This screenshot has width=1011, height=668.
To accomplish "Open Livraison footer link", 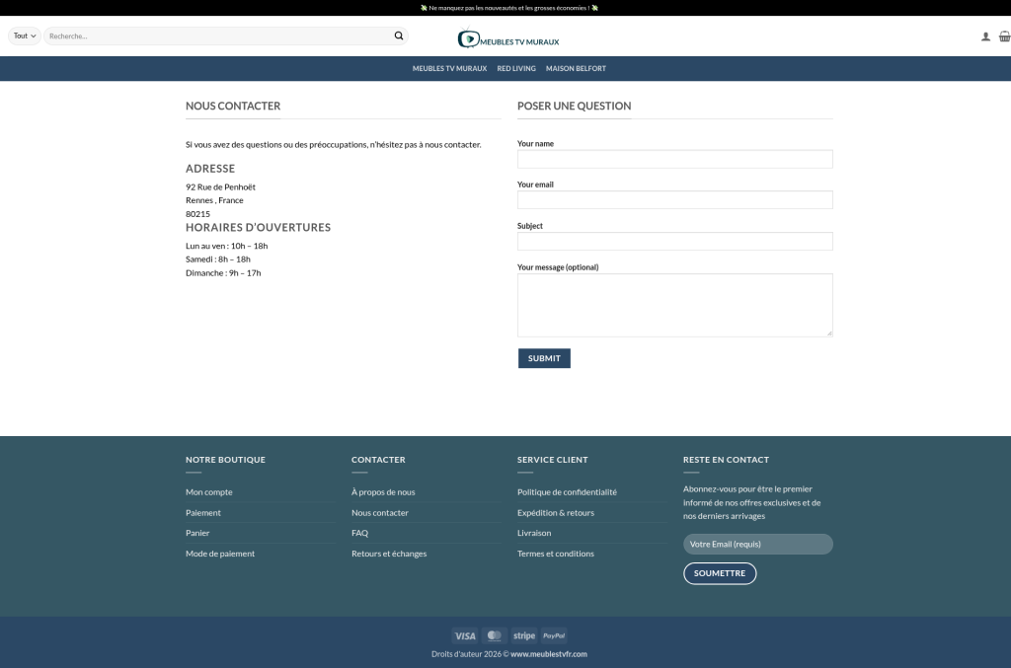I will (534, 533).
